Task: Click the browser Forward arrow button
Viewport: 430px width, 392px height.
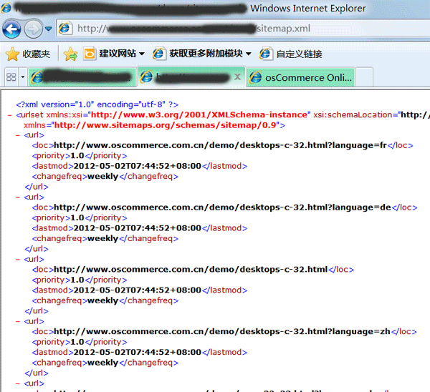Action: [x=33, y=29]
